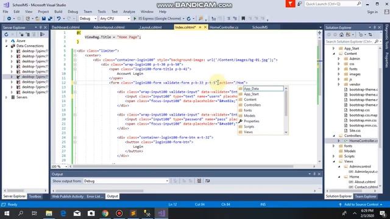Toggle auto hide pin on Output panel

(x=314, y=174)
